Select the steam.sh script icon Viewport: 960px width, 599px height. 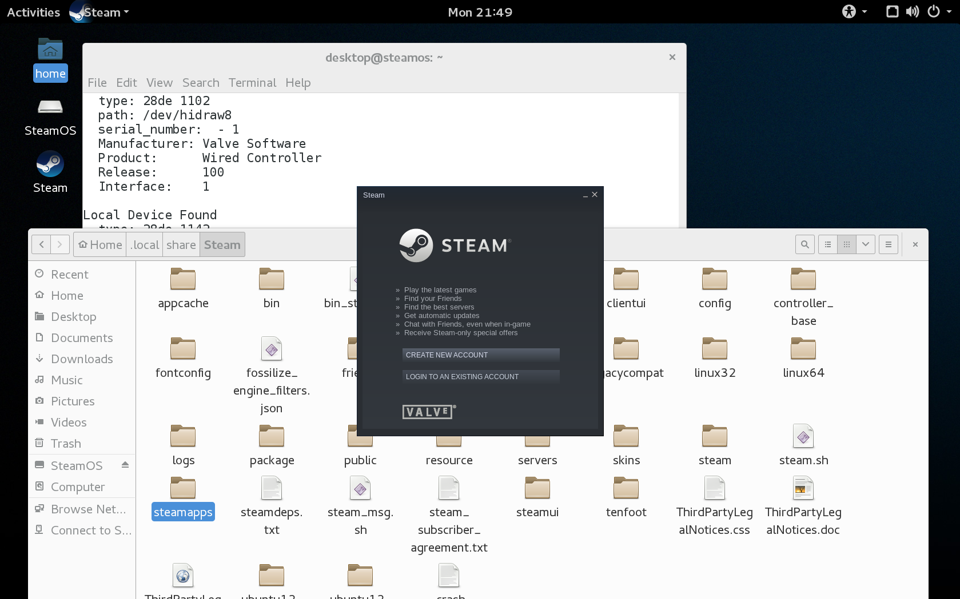tap(803, 436)
